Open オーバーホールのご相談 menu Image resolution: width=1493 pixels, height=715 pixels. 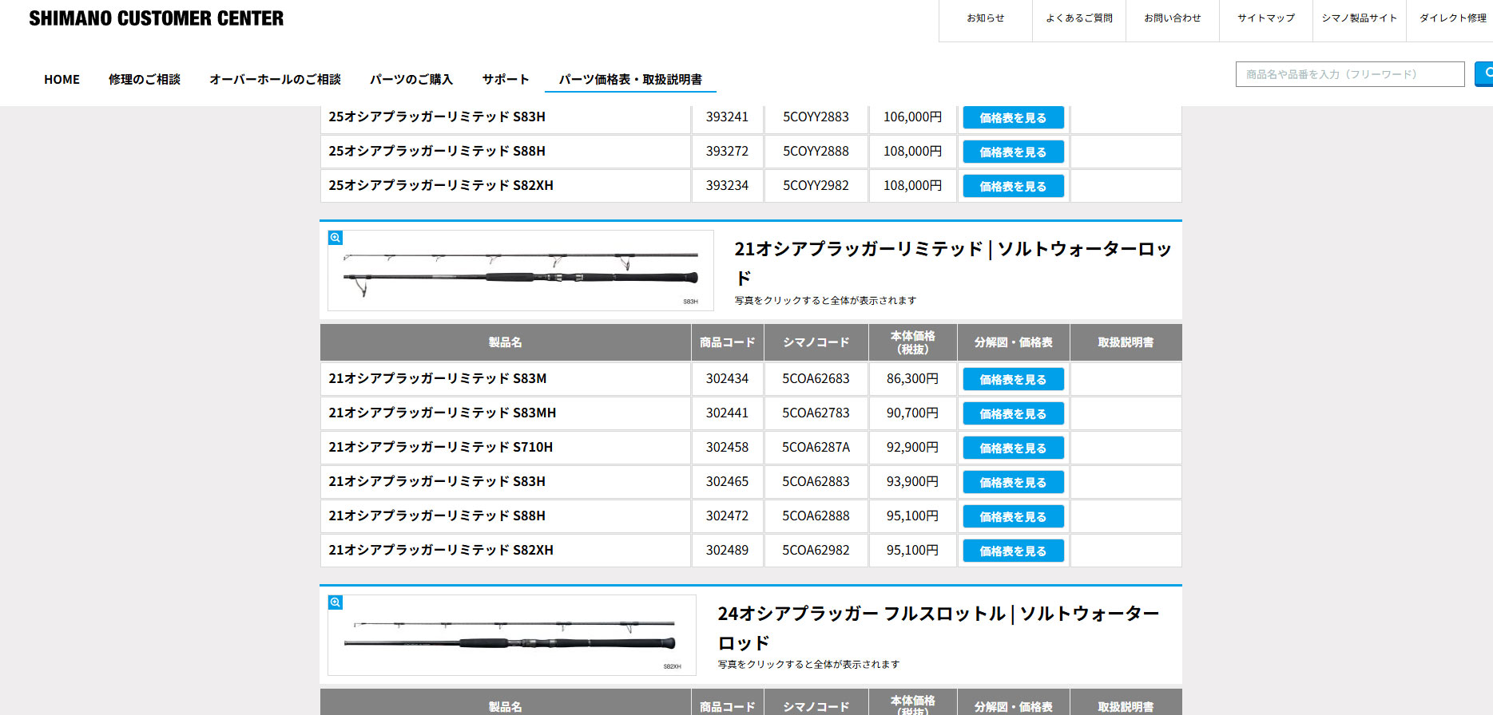click(275, 80)
